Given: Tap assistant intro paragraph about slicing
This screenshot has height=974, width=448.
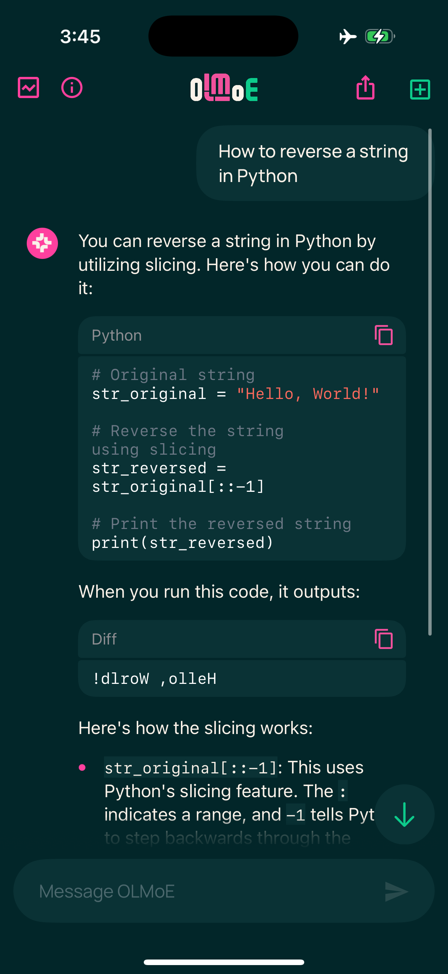Looking at the screenshot, I should [x=234, y=264].
